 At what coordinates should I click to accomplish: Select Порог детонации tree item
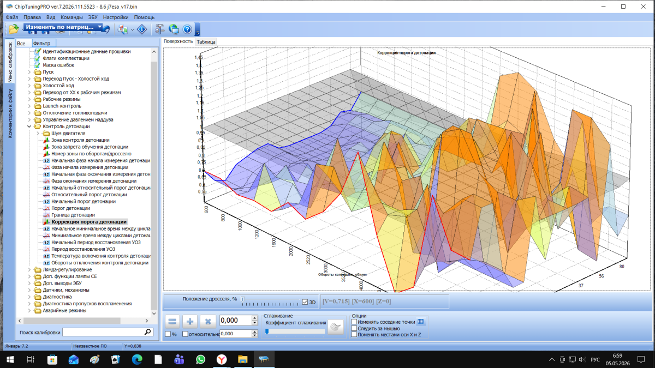click(71, 208)
